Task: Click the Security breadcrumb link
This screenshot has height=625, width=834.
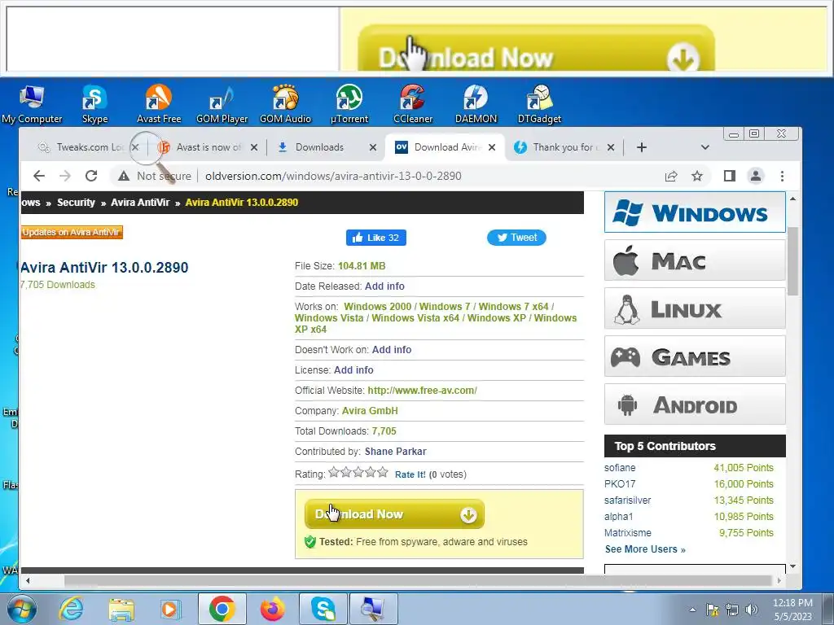Action: pyautogui.click(x=76, y=203)
